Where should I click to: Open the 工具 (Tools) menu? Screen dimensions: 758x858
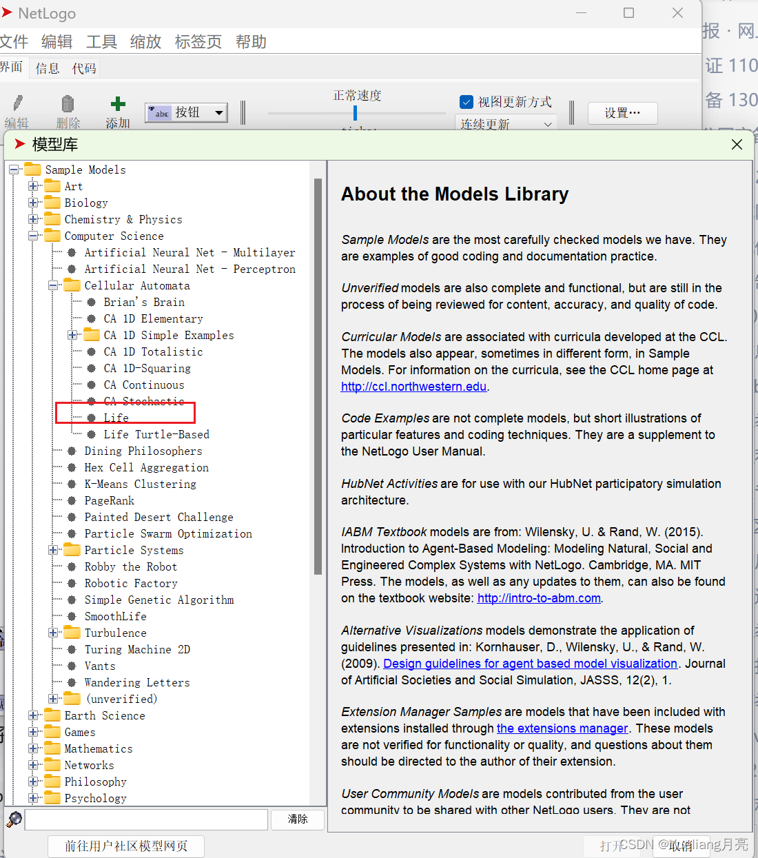click(101, 42)
